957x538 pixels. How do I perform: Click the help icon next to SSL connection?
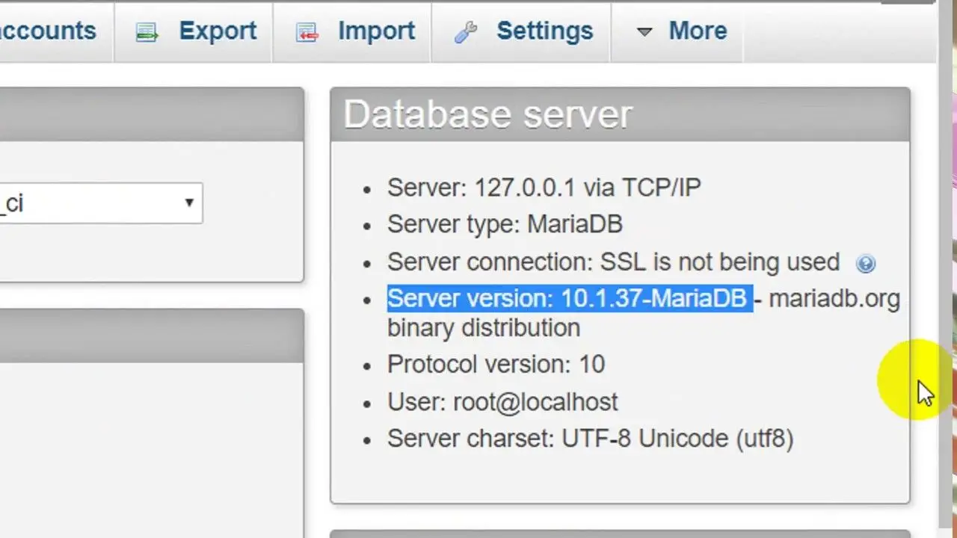[x=865, y=263]
